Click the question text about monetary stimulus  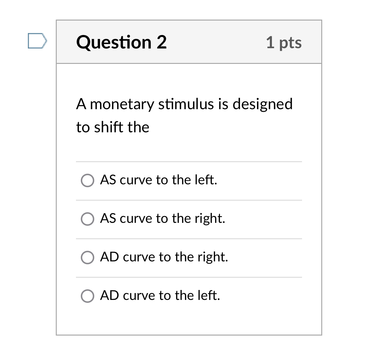[x=184, y=115]
